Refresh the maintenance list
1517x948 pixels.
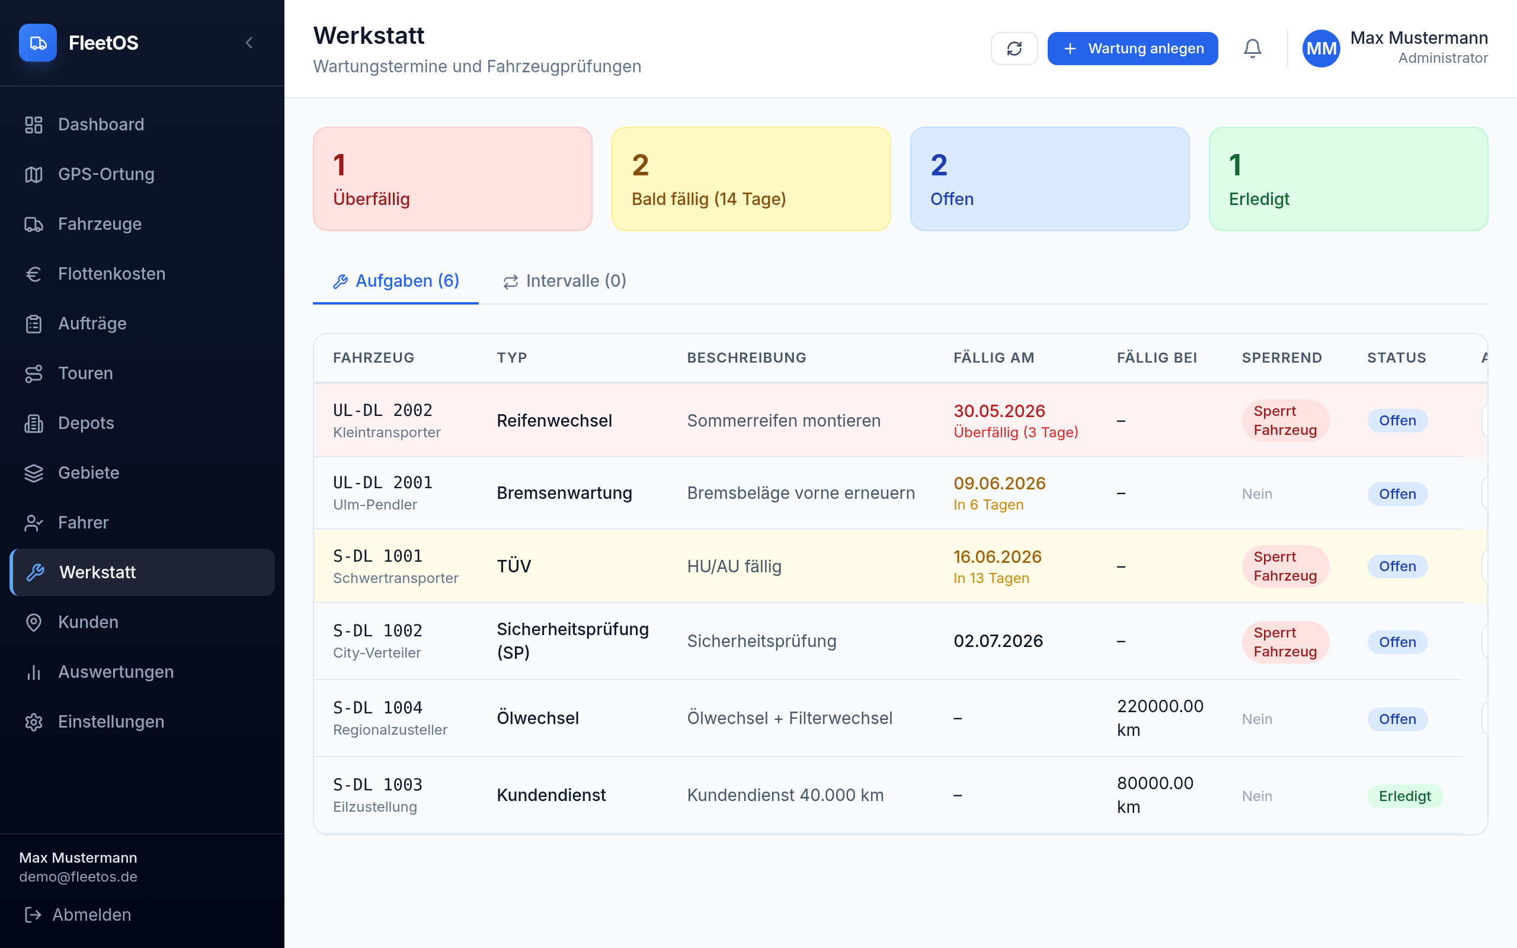coord(1014,48)
